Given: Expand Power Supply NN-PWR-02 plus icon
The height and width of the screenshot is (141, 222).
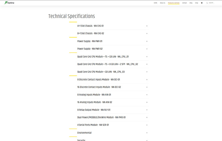Looking at the screenshot, I should pos(147,49).
